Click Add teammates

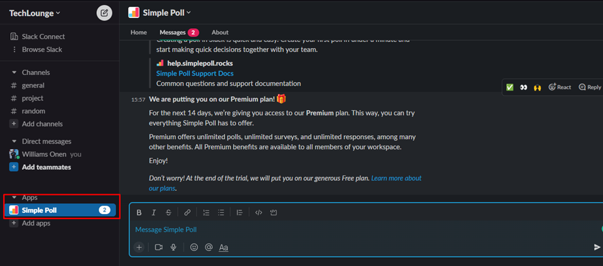point(47,167)
